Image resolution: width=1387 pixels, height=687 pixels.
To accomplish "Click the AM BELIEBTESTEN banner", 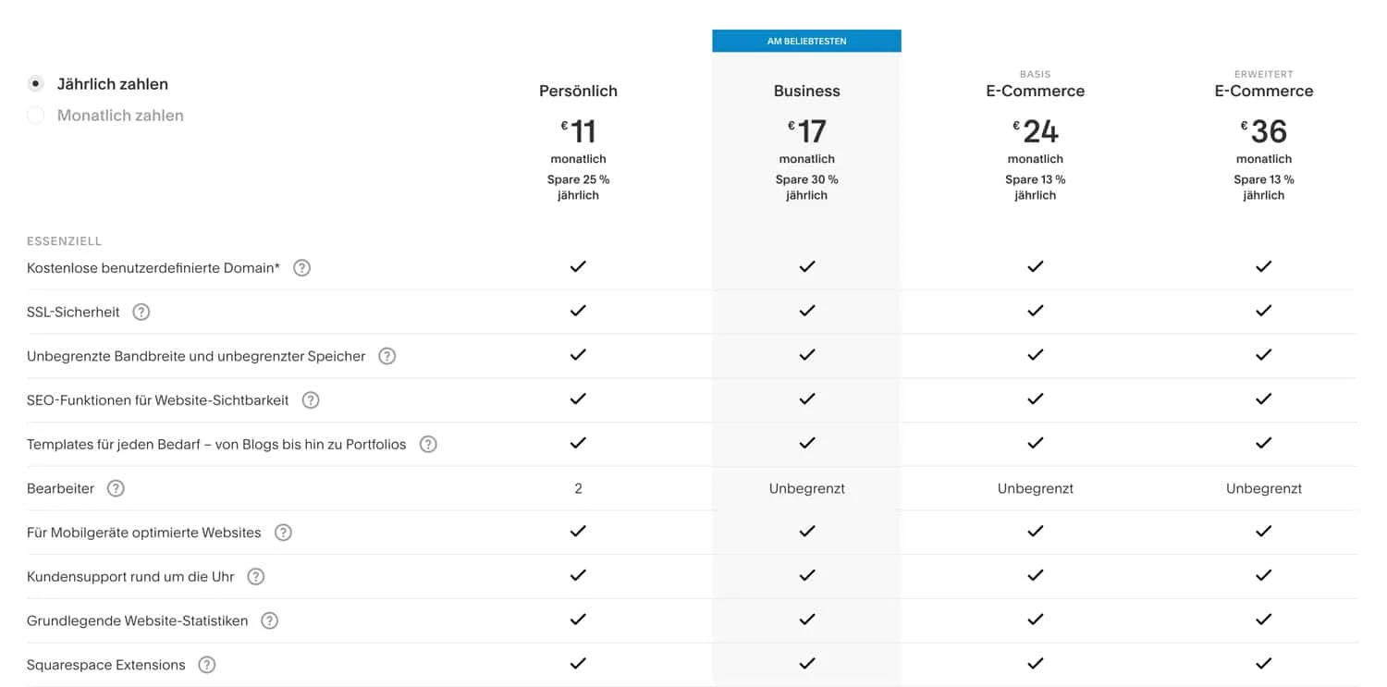I will coord(806,40).
